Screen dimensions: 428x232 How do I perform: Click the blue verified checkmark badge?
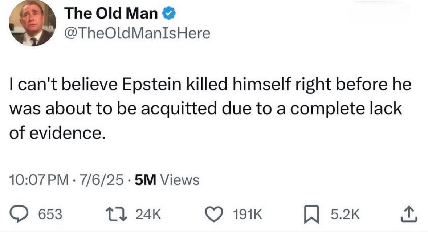click(169, 13)
